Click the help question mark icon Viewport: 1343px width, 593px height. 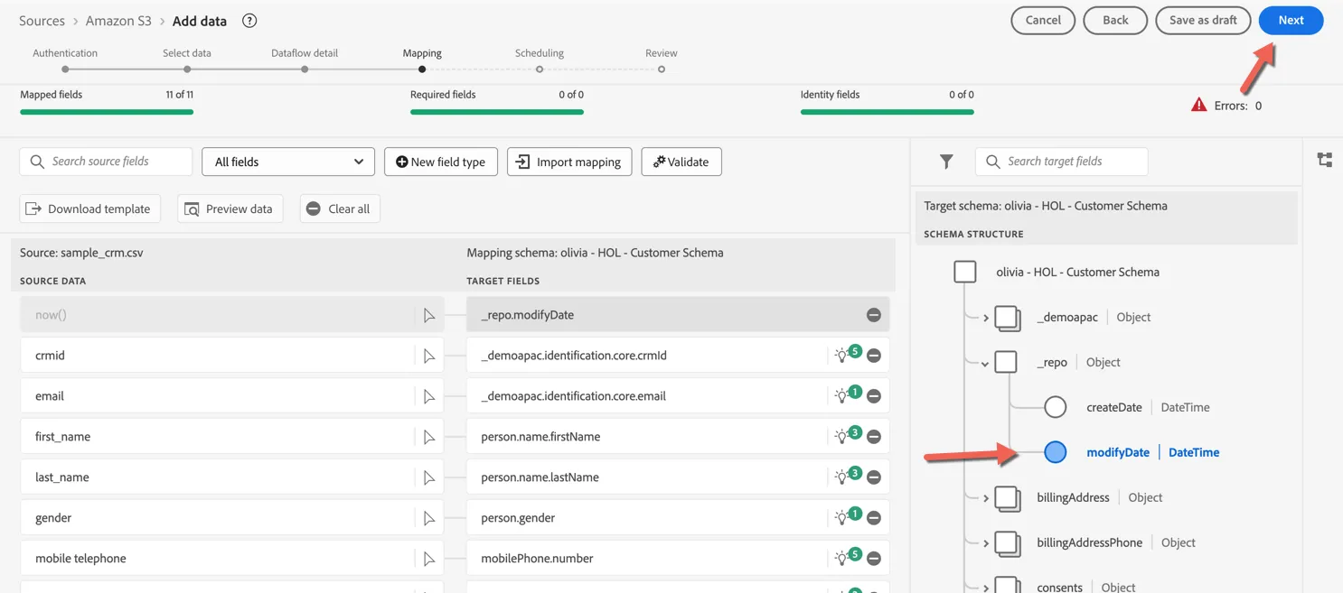249,21
